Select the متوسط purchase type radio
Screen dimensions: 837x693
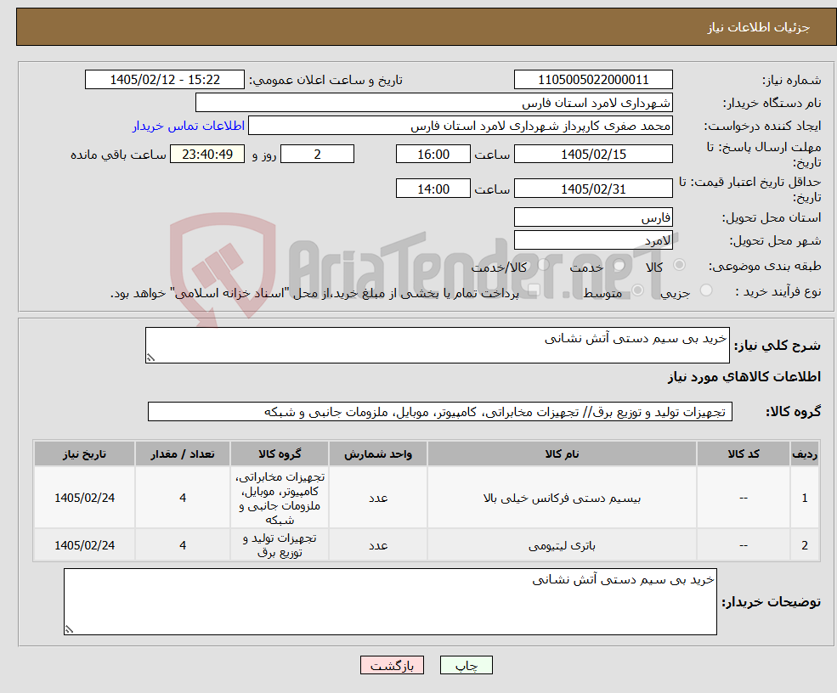pyautogui.click(x=637, y=290)
